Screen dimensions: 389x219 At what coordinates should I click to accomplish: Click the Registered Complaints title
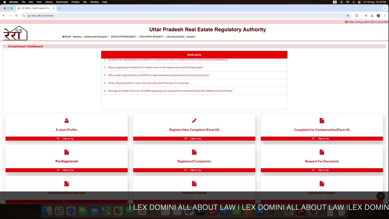tap(194, 161)
